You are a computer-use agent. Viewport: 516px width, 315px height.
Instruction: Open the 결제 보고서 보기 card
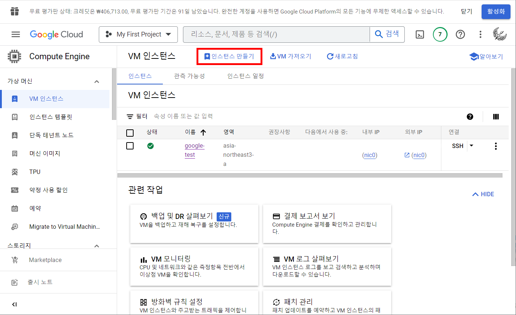click(x=327, y=224)
